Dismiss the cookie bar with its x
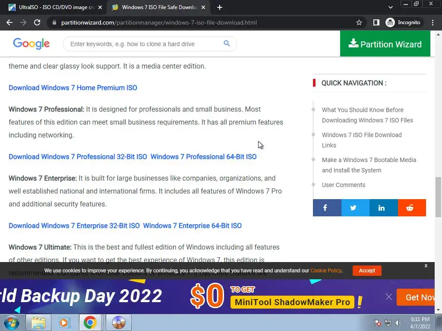Screen dimensions: 442x331 pyautogui.click(x=426, y=265)
